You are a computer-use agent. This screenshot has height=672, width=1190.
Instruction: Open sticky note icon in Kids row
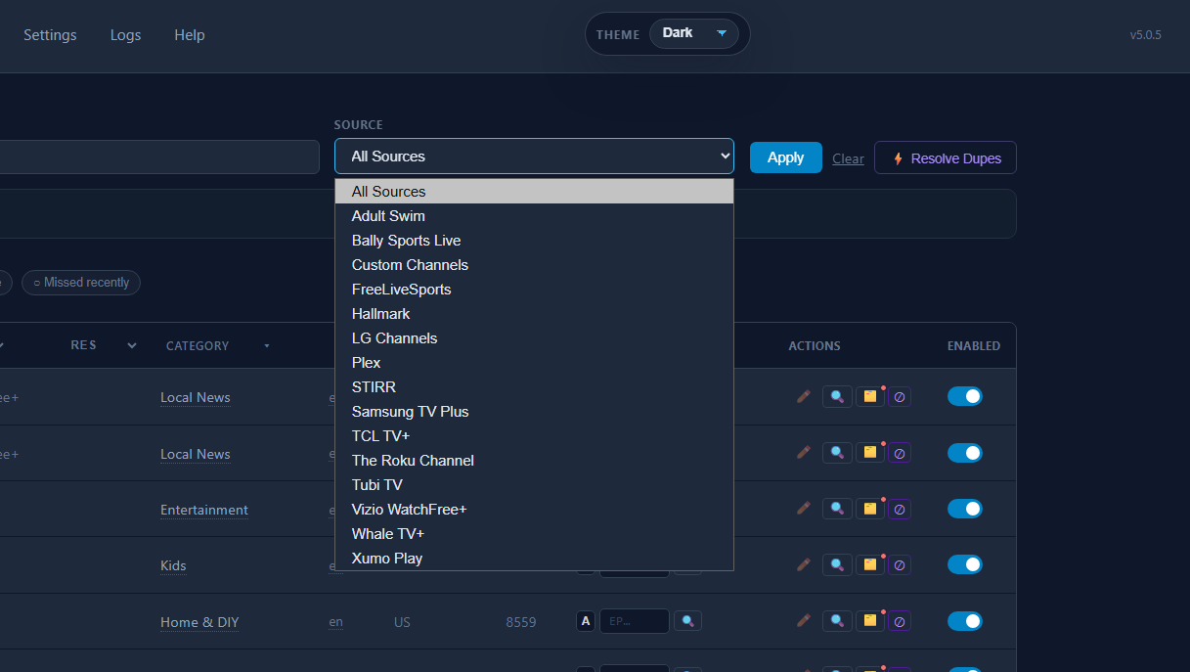pyautogui.click(x=869, y=564)
